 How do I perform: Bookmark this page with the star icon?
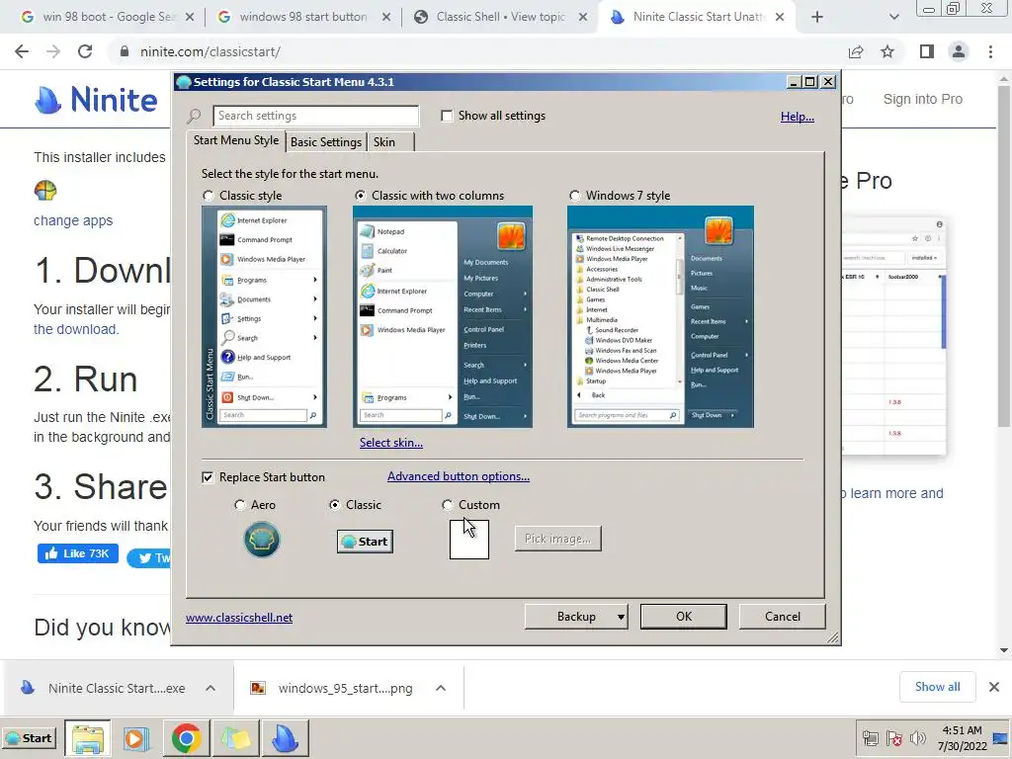pyautogui.click(x=887, y=51)
